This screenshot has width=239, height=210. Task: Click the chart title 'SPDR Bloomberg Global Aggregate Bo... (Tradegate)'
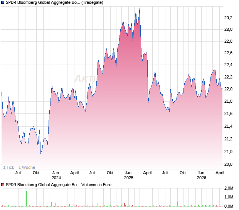pos(54,2)
